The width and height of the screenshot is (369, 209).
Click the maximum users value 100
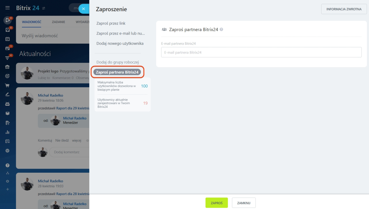144,86
